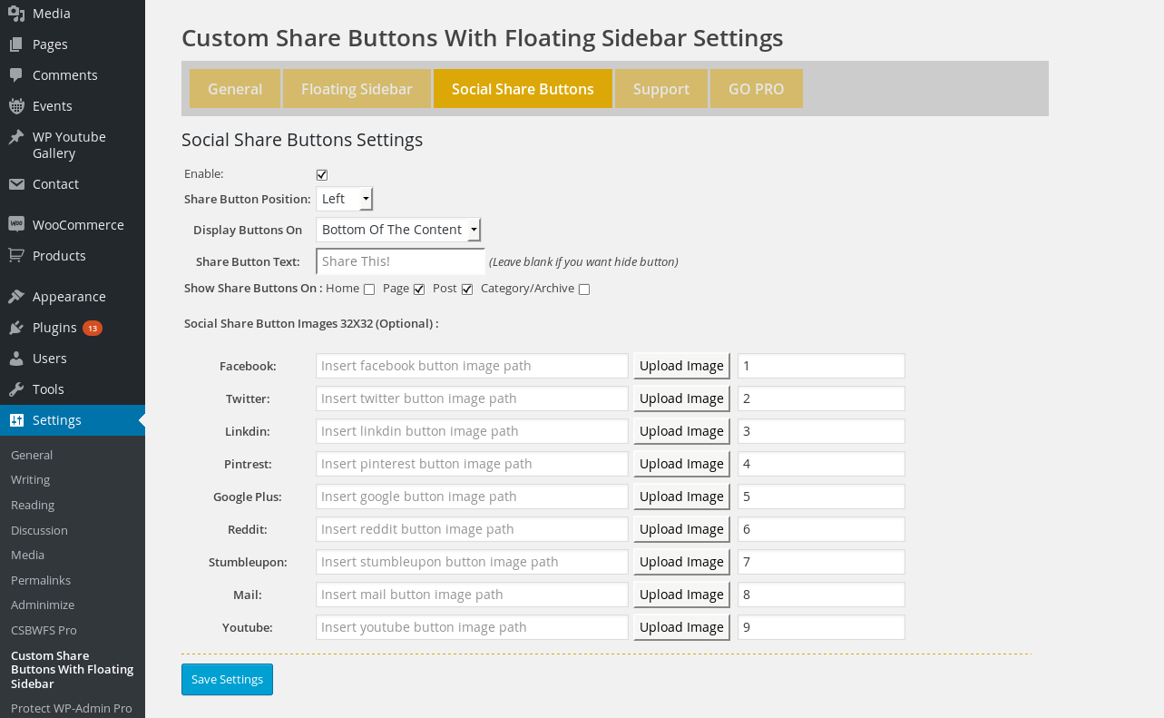Switch to Floating Sidebar tab
Image resolution: width=1164 pixels, height=718 pixels.
[357, 89]
